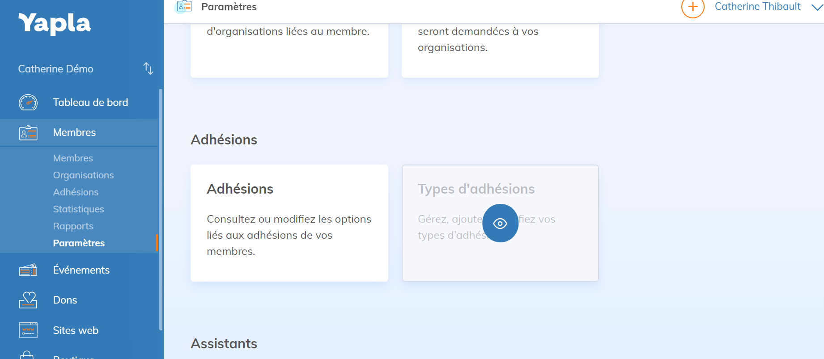Click the Dons heart icon
This screenshot has height=359, width=824.
[28, 300]
